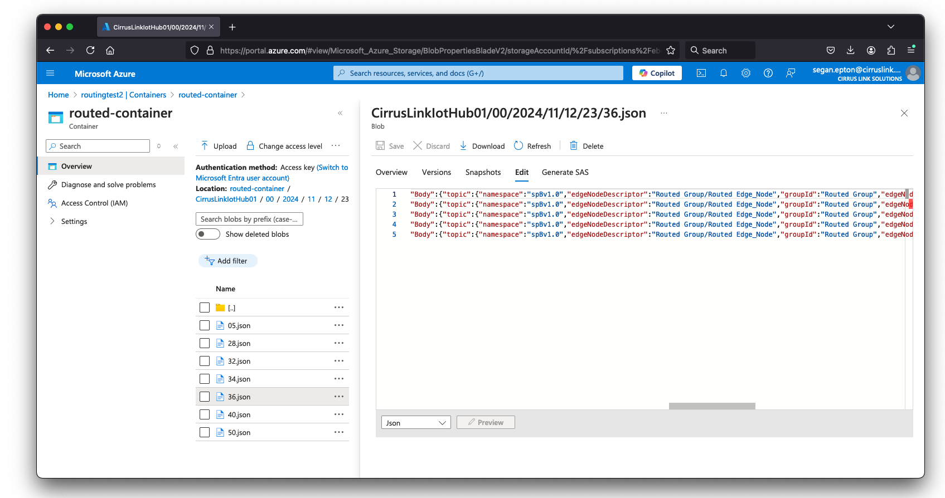Viewport: 945px width, 498px height.
Task: Open portal settings gear icon
Action: (746, 74)
